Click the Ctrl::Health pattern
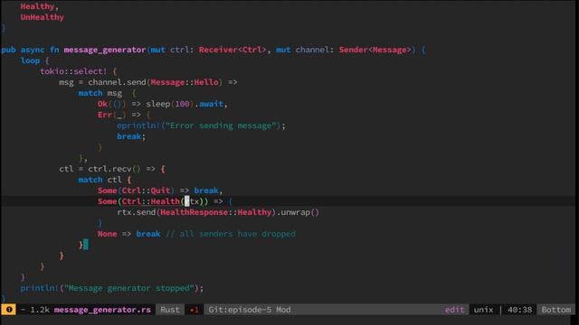Screen dimensions: 579x325 click(x=151, y=201)
